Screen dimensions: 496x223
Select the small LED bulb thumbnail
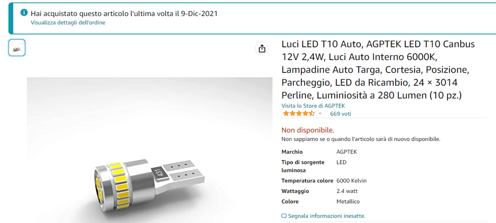point(17,48)
